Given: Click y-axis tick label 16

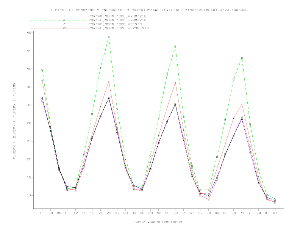Looking at the screenshot, I should coord(29,177).
